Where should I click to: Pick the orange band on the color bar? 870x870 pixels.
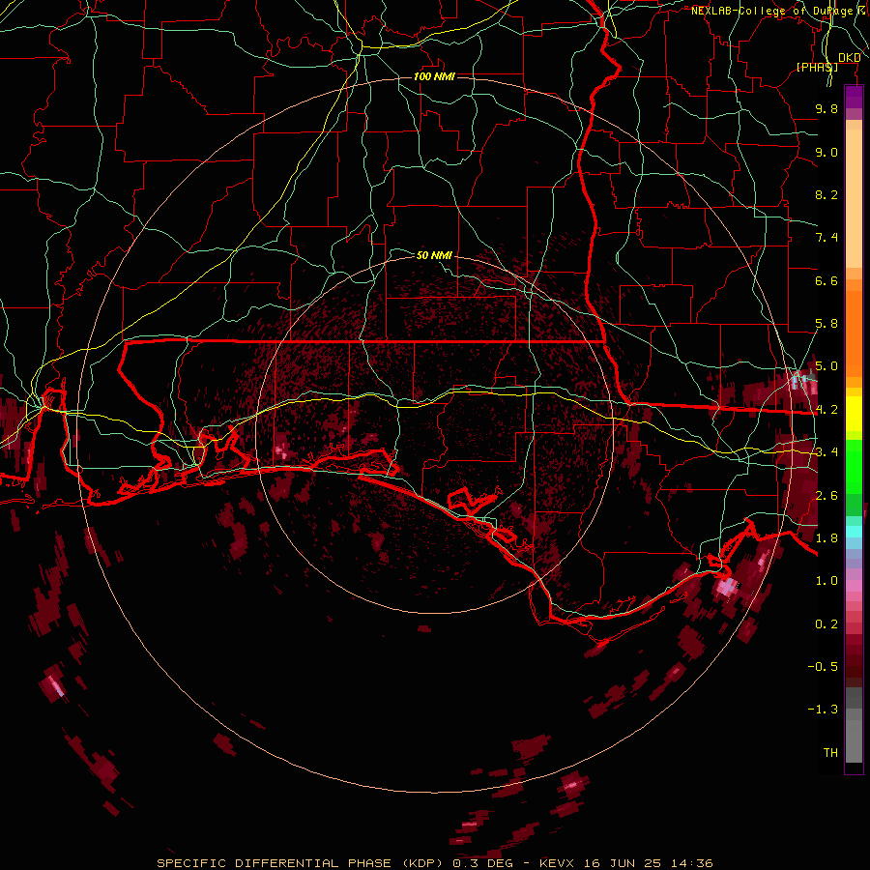[854, 333]
